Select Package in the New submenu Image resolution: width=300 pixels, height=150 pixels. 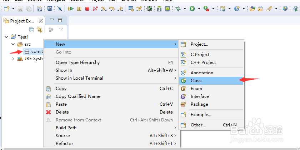(x=199, y=104)
